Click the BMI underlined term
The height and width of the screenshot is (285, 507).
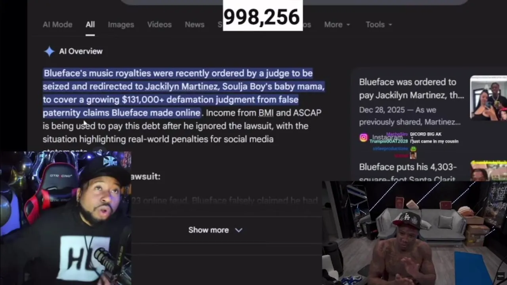click(x=266, y=113)
